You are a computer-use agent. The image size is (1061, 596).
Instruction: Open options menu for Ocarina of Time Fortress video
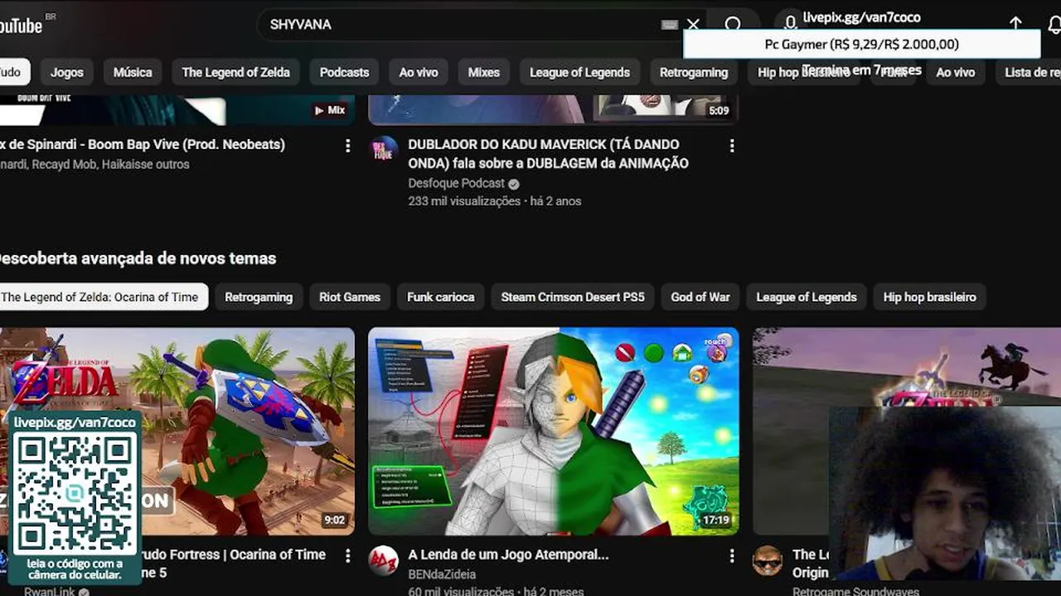[x=347, y=555]
